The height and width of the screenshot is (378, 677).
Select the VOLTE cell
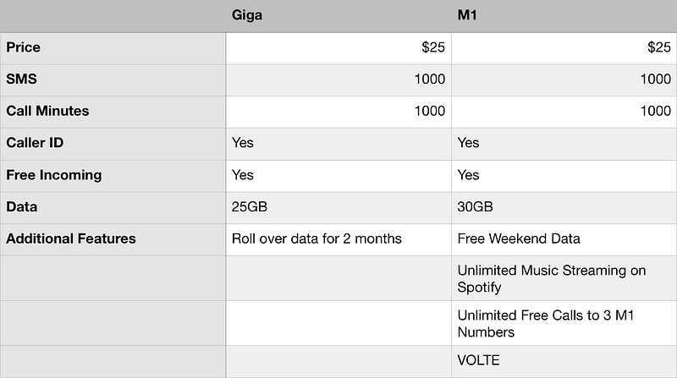coord(564,361)
